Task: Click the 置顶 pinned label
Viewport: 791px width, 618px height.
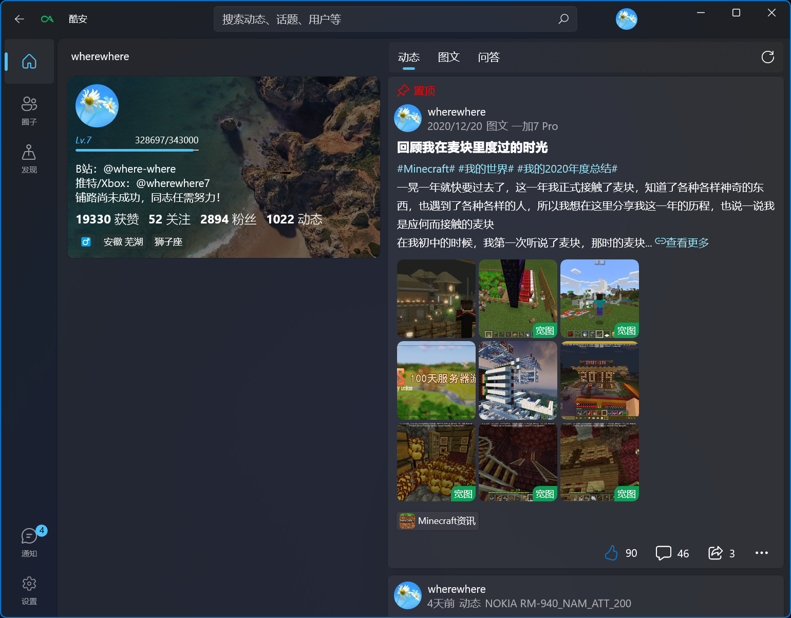Action: pos(417,91)
